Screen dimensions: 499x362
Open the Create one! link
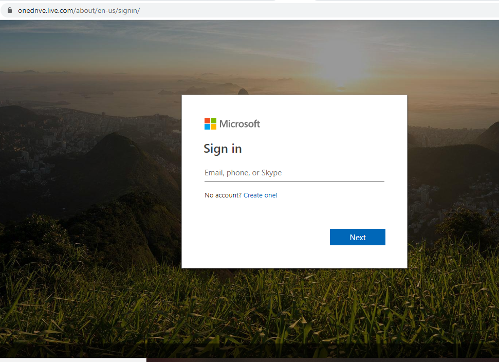[261, 195]
